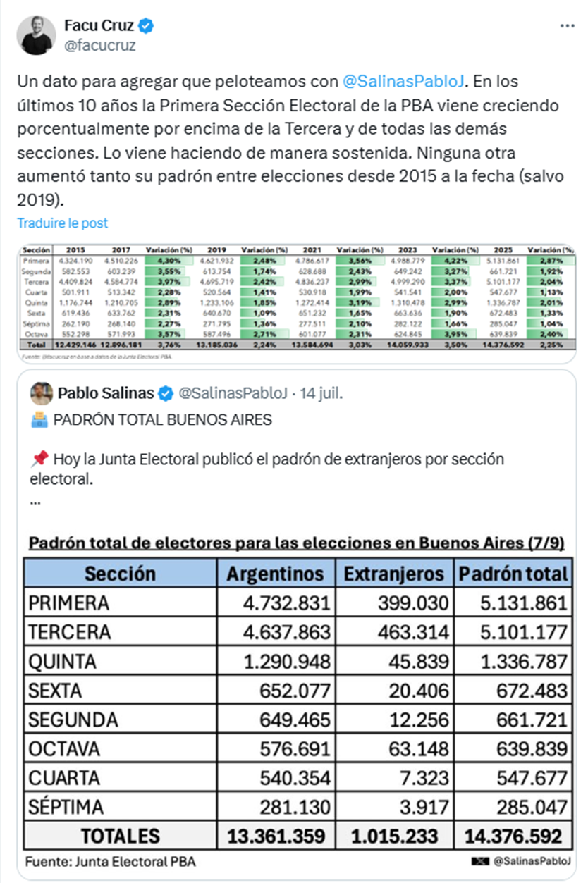
Task: Click Pablo Salinas's small profile avatar
Action: point(42,393)
